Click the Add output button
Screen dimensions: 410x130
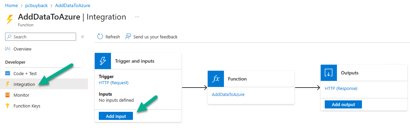pyautogui.click(x=343, y=104)
